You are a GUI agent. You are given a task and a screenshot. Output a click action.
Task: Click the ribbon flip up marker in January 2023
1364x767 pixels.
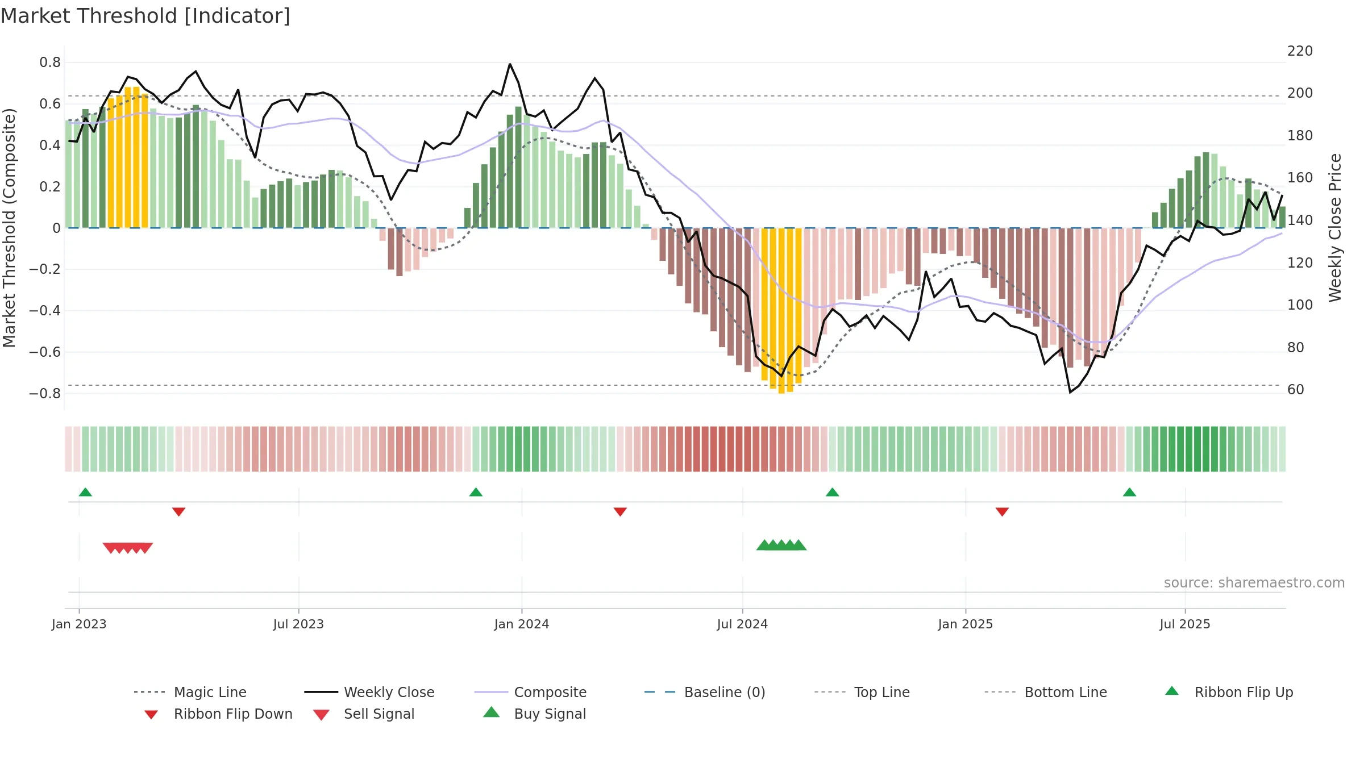85,492
